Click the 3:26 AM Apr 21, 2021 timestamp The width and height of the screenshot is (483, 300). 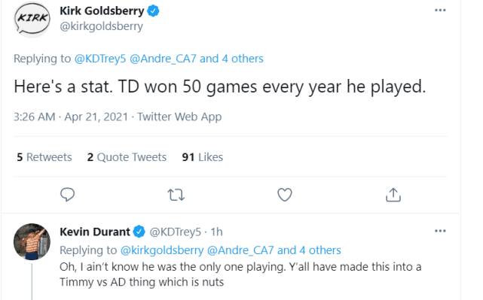tap(71, 117)
